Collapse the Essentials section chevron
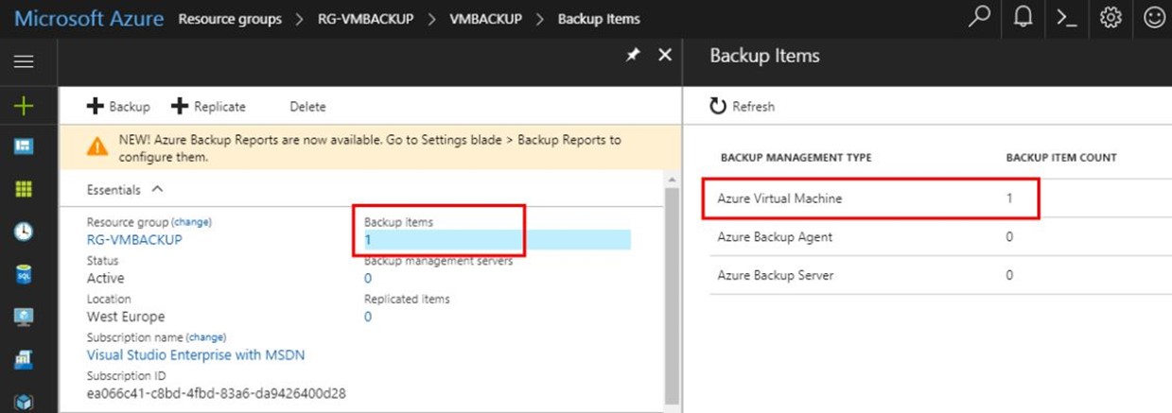The image size is (1172, 413). (157, 189)
